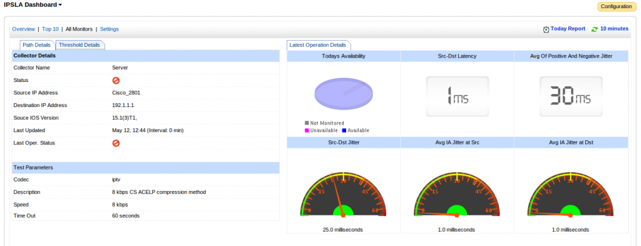Click the Src-Dst Latency header
Image resolution: width=641 pixels, height=246 pixels.
click(x=458, y=56)
